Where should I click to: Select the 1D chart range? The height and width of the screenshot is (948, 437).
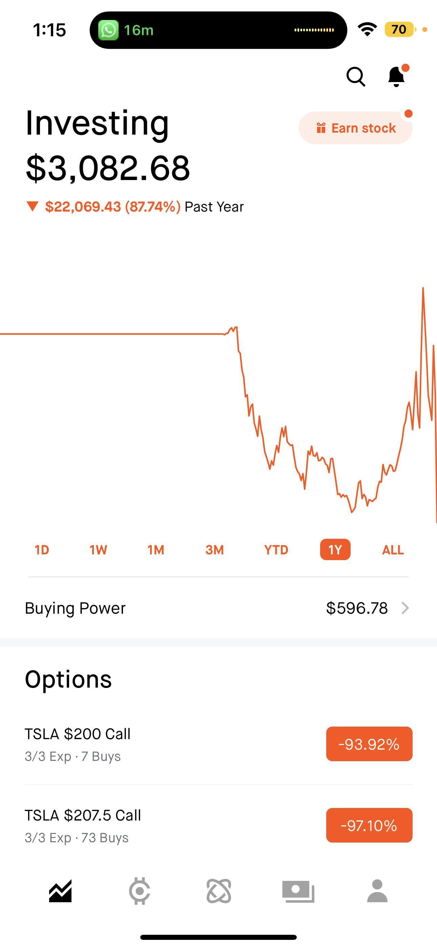pyautogui.click(x=42, y=550)
